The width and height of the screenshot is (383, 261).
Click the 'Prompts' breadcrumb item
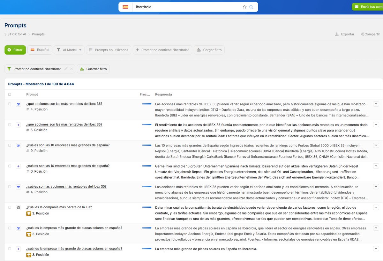point(38,34)
